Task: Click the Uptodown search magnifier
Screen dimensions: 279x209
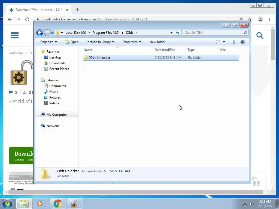Action: pyautogui.click(x=260, y=35)
